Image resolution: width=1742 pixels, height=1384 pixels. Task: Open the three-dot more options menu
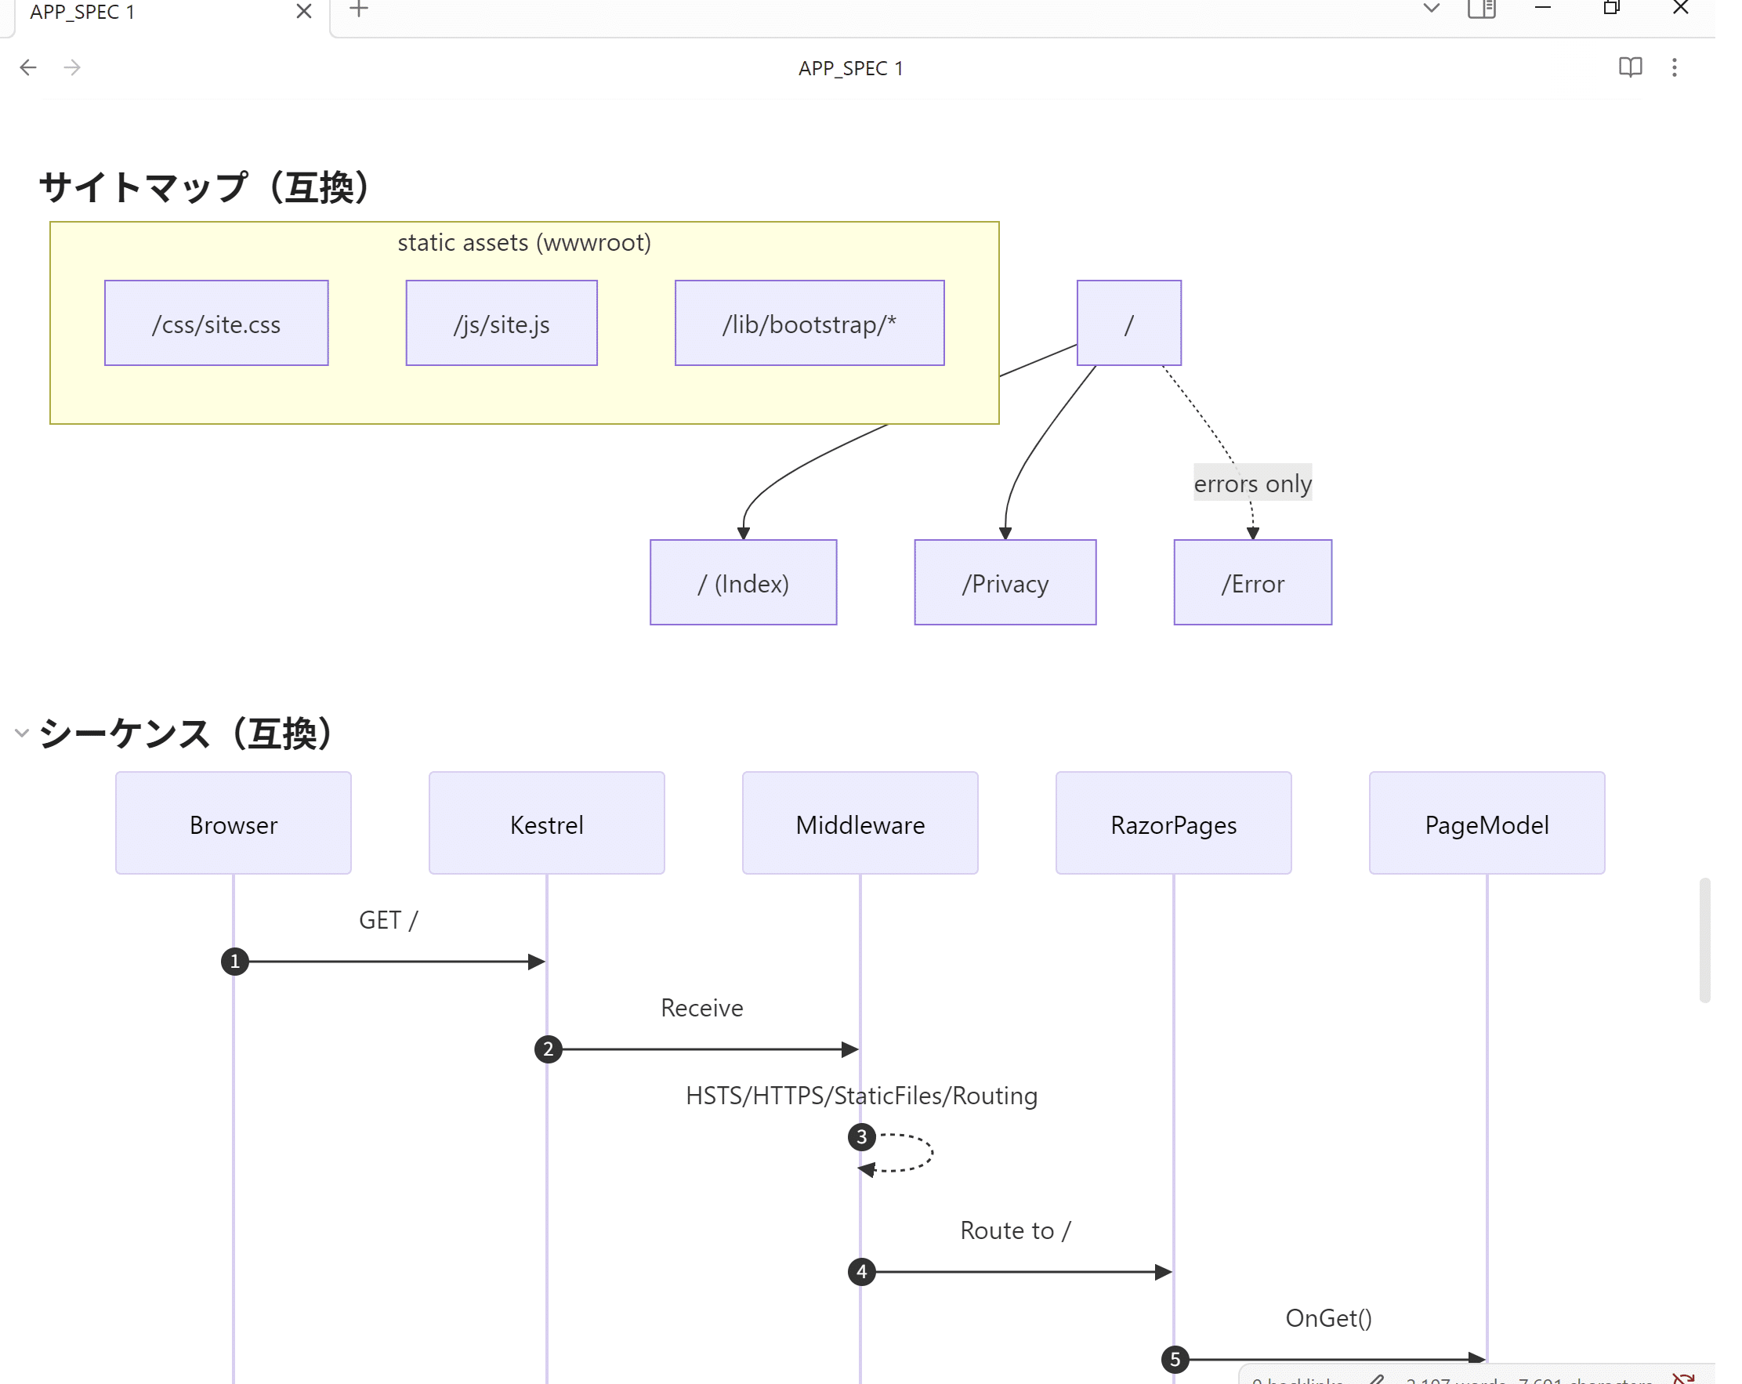tap(1674, 68)
